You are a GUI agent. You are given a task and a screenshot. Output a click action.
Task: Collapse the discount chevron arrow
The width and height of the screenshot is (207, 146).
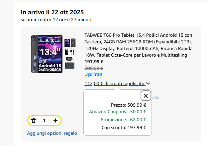coord(148,84)
